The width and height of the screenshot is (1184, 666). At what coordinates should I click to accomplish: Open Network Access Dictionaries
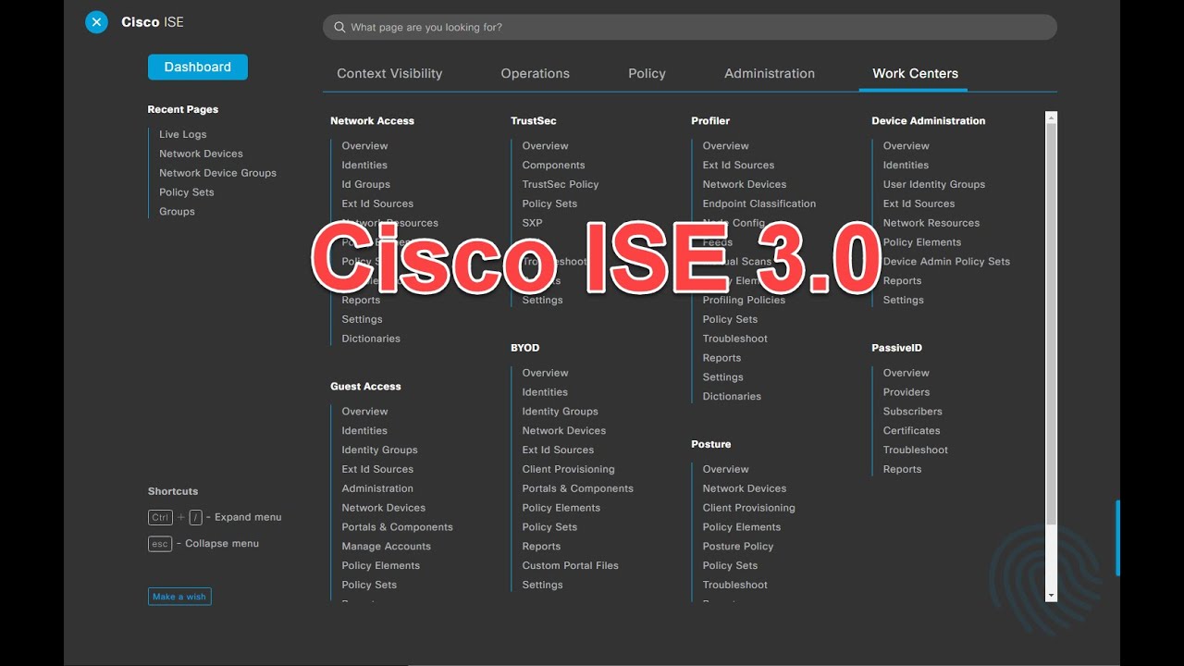[x=371, y=339]
